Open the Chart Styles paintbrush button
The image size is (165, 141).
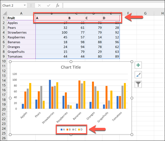(138, 74)
